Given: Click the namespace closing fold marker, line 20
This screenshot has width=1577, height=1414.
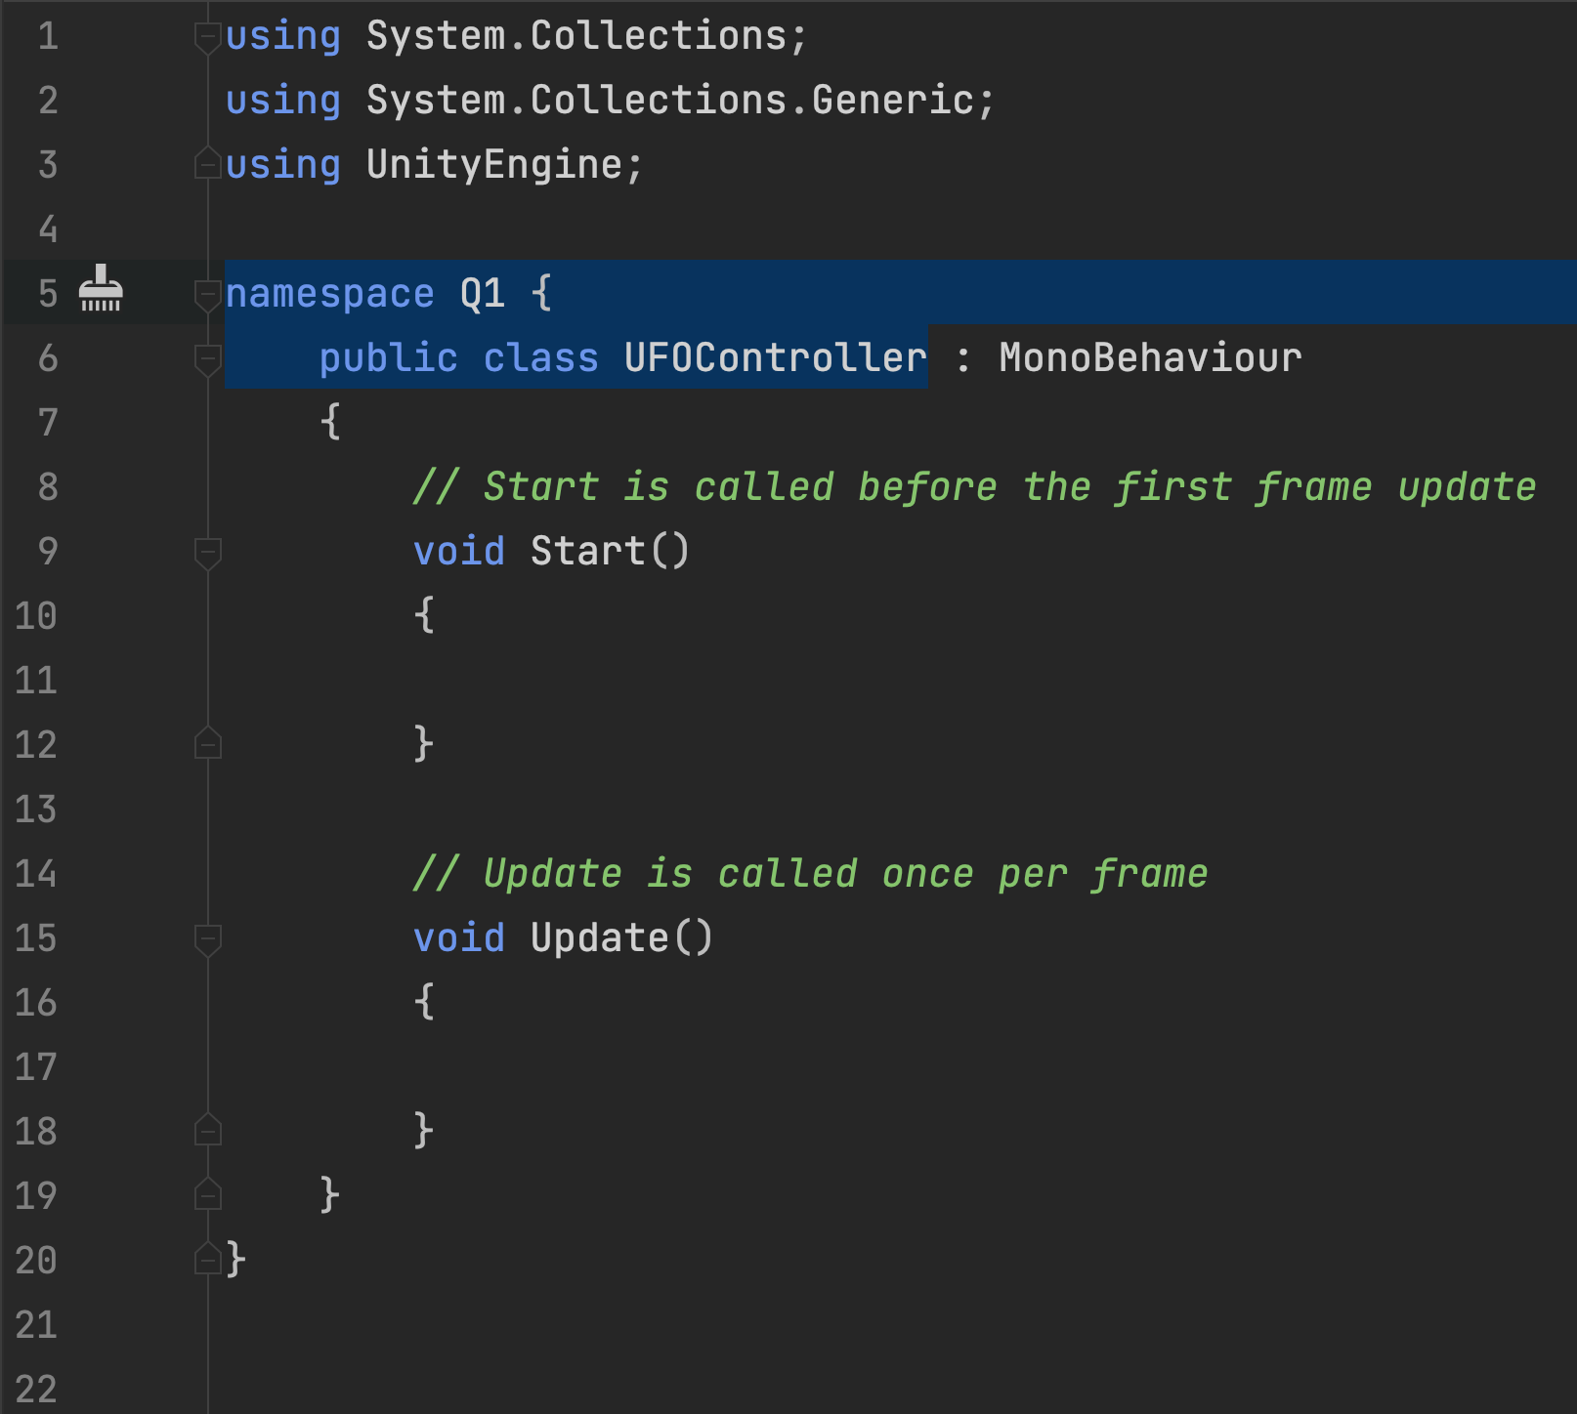Looking at the screenshot, I should 207,1259.
